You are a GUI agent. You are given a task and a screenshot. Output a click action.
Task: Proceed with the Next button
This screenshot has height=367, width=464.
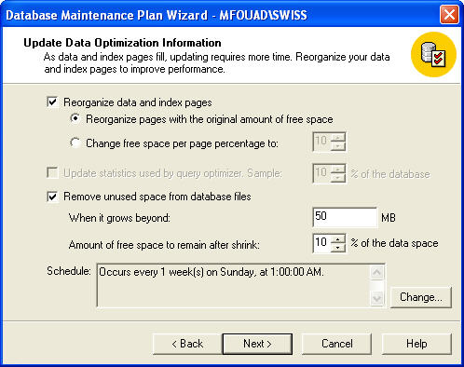point(257,344)
